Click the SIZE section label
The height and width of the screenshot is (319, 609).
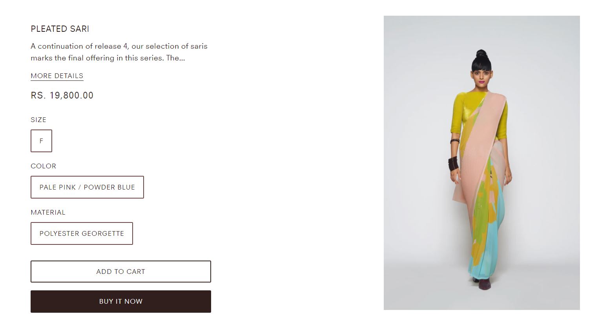tap(38, 120)
